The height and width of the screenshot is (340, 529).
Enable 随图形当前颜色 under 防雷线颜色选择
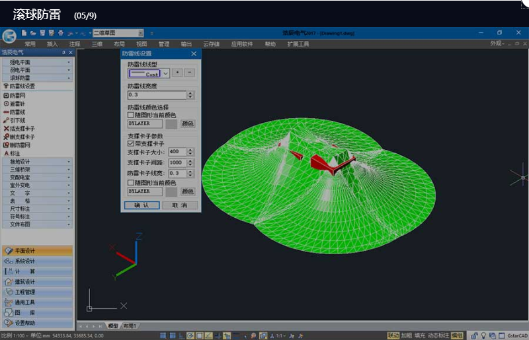[130, 115]
